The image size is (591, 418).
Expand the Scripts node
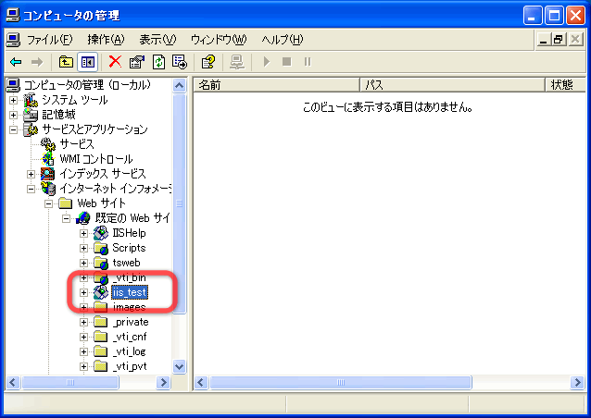tap(83, 249)
